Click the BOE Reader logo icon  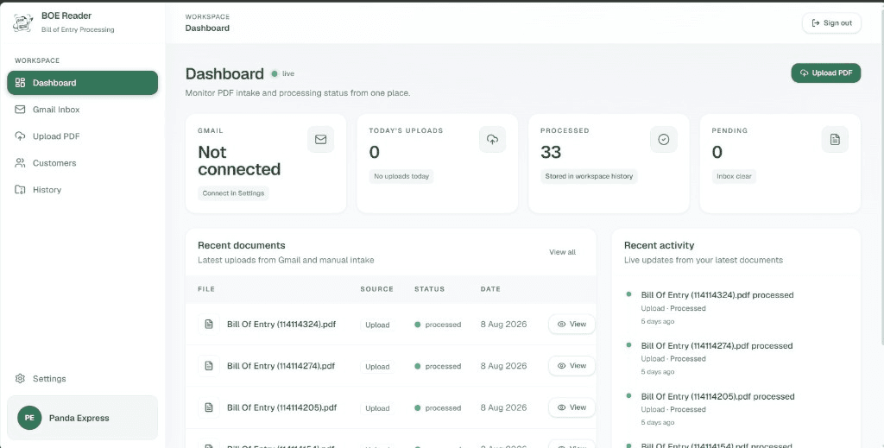point(23,22)
